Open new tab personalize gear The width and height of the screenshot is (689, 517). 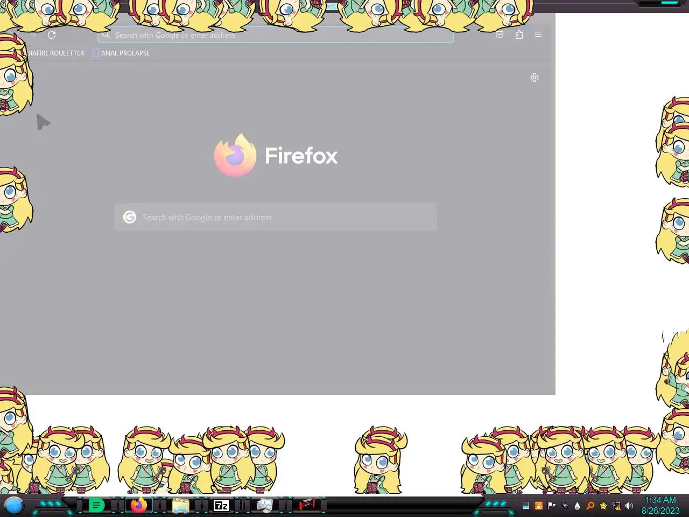pyautogui.click(x=535, y=78)
